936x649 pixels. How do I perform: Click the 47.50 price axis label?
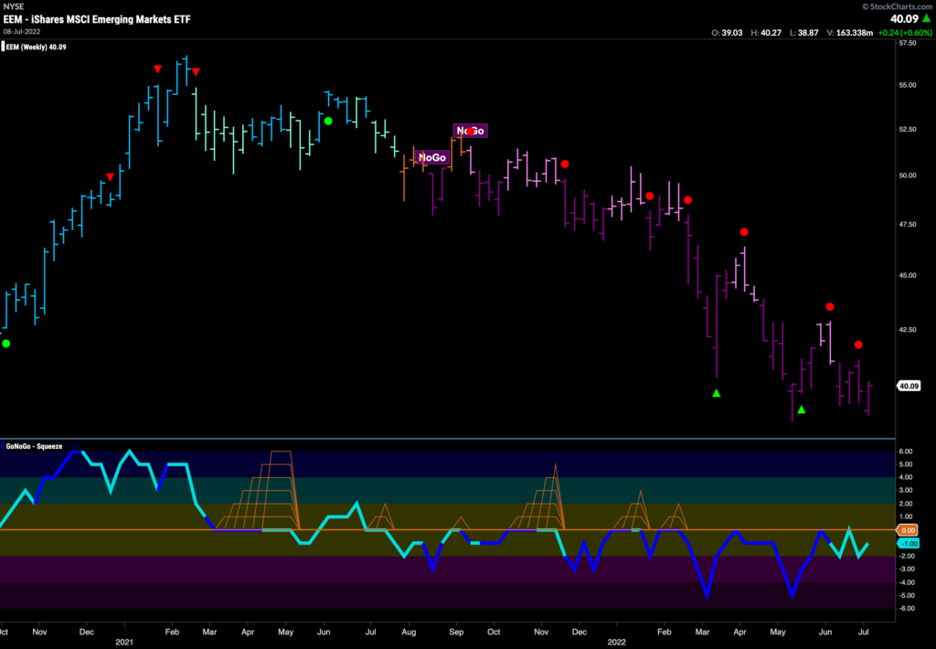point(908,225)
